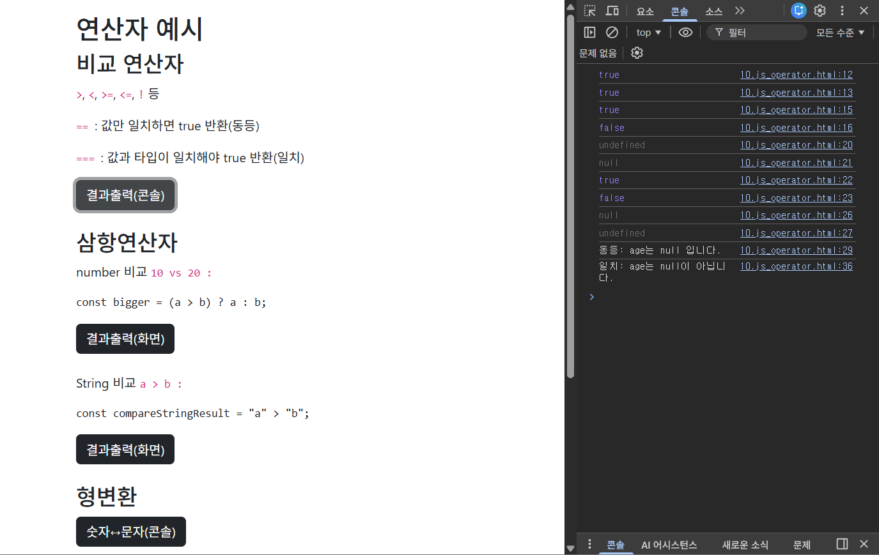Toggle the live expression eye icon
The height and width of the screenshot is (555, 879).
[685, 32]
